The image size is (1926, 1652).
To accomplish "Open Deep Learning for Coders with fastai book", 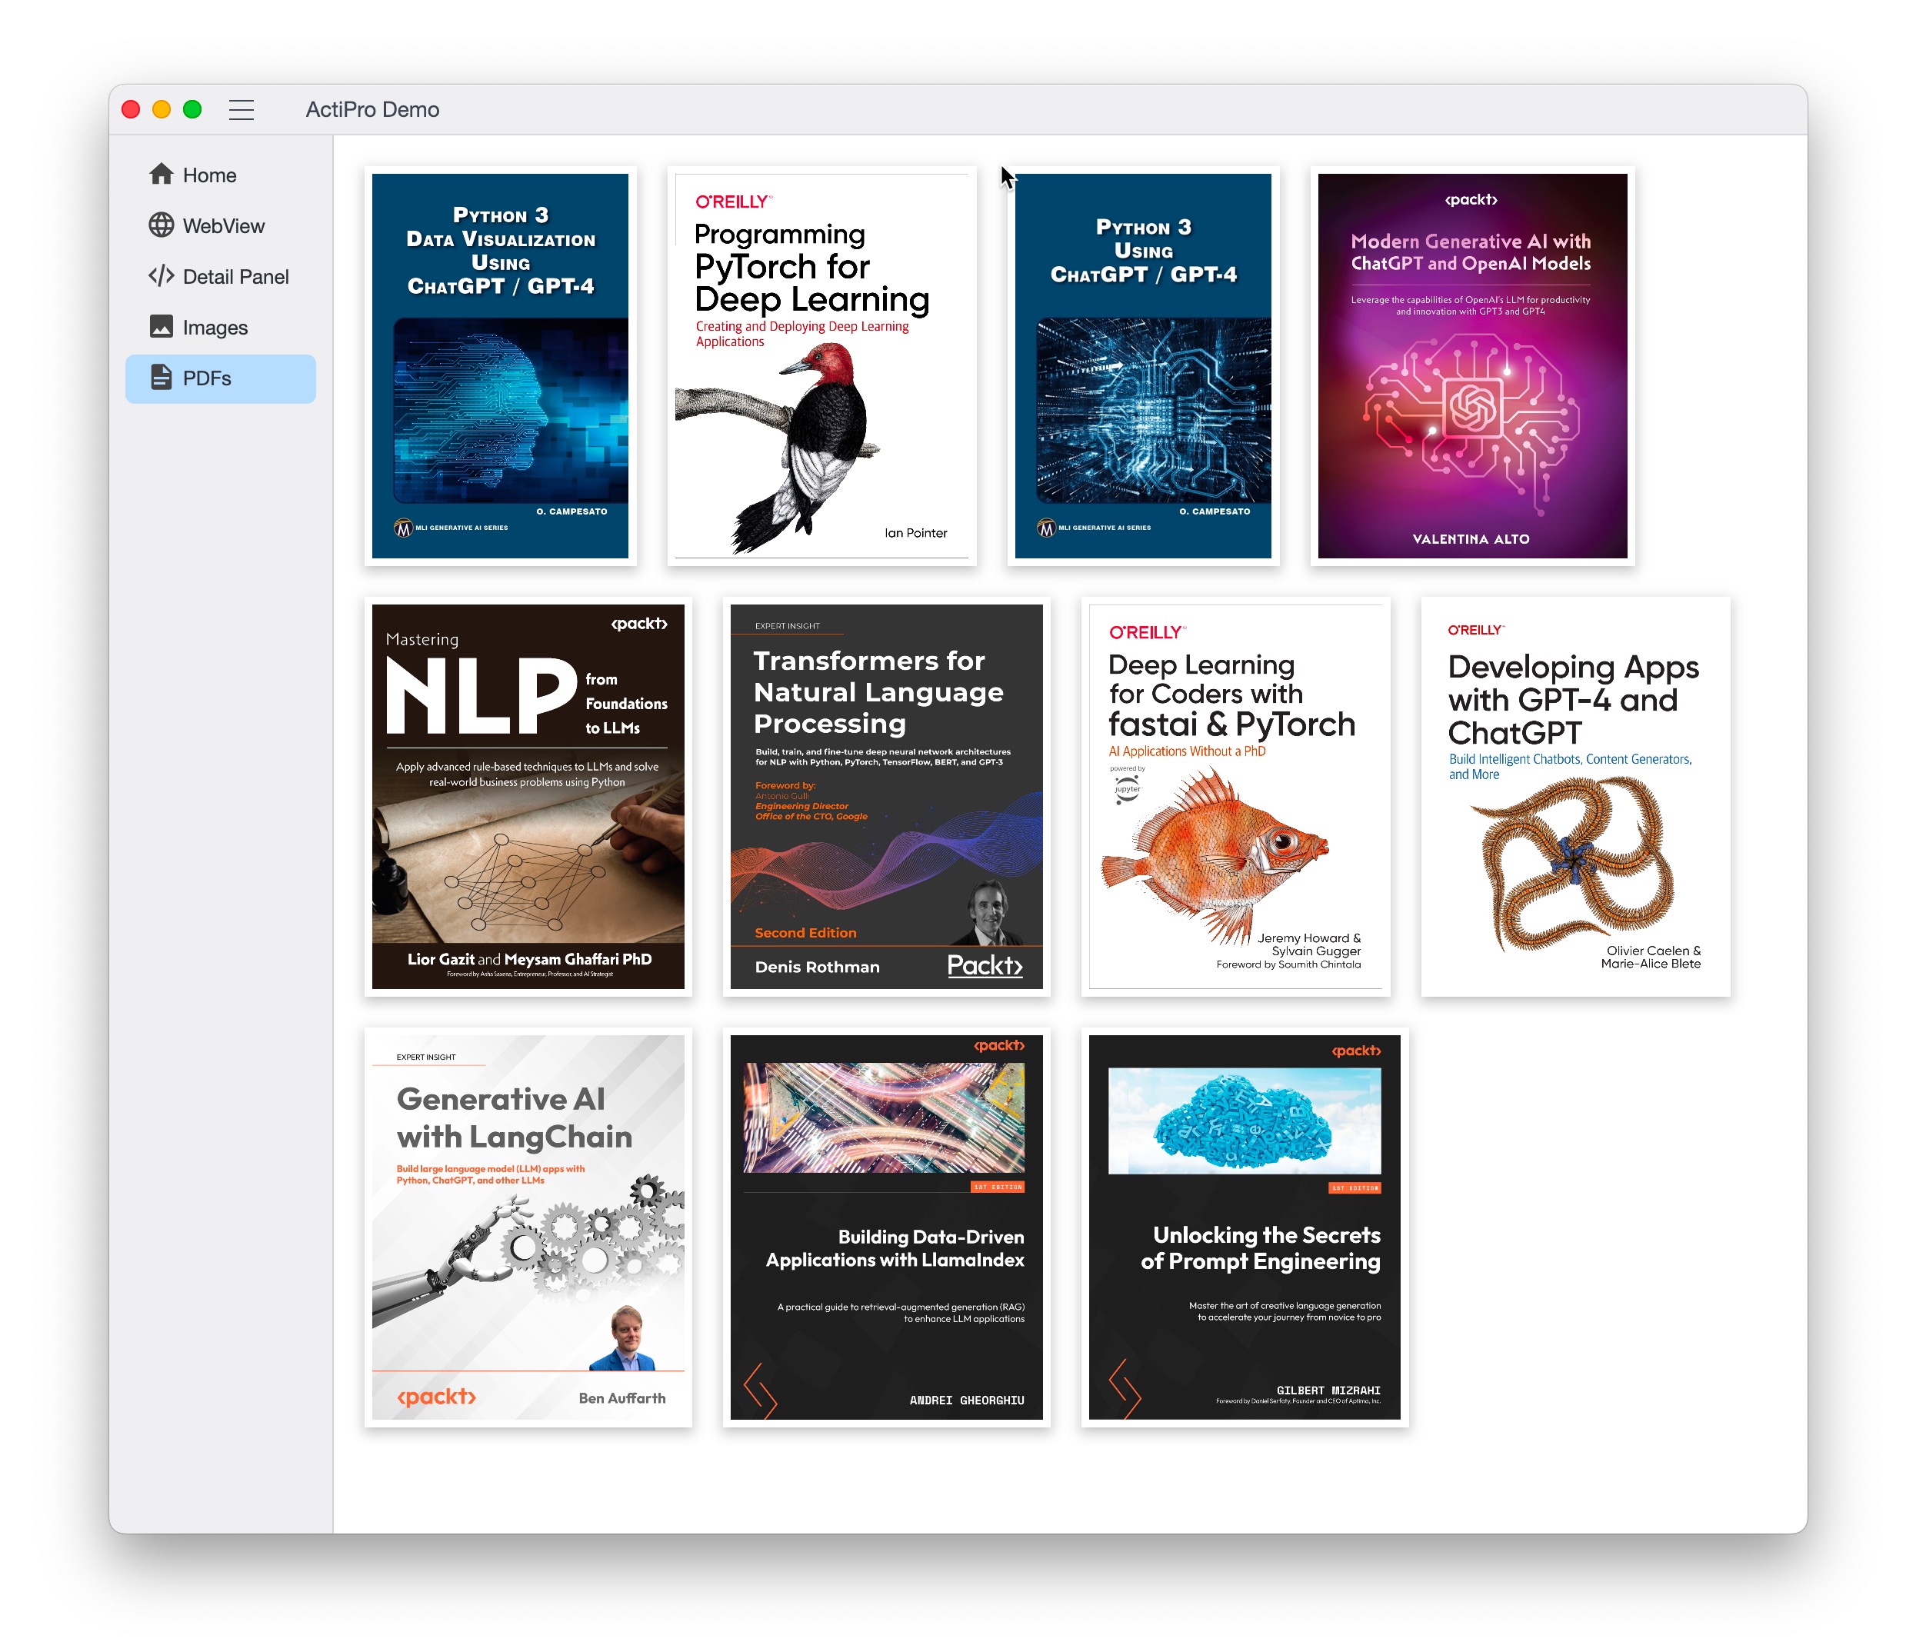I will pos(1236,797).
